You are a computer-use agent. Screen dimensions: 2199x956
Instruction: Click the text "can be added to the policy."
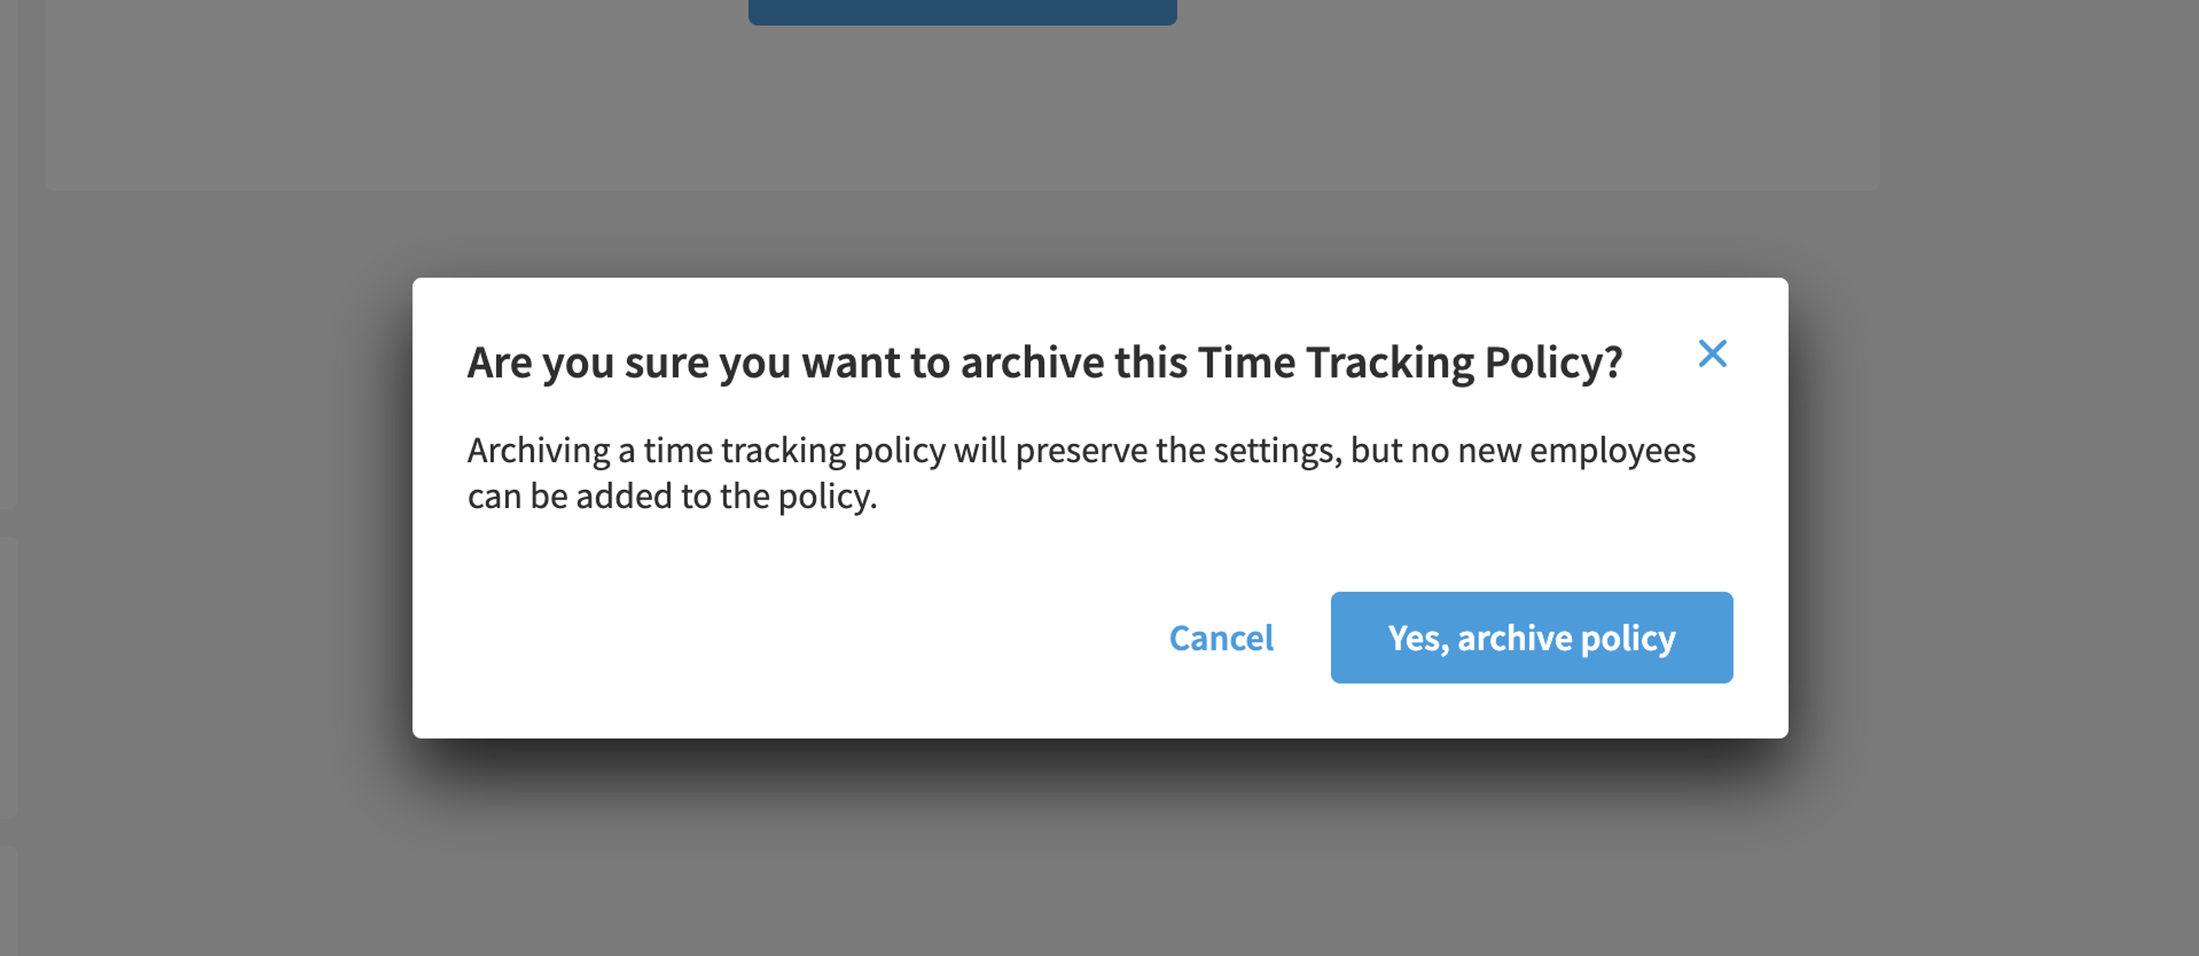click(x=672, y=496)
